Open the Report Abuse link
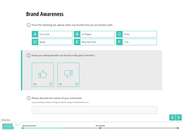 (6, 120)
